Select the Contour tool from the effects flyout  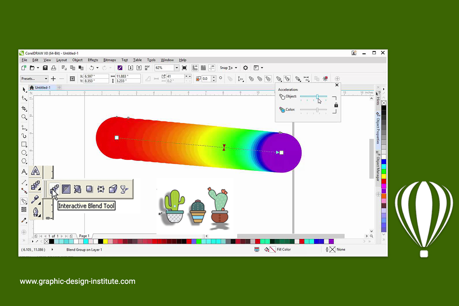[66, 189]
